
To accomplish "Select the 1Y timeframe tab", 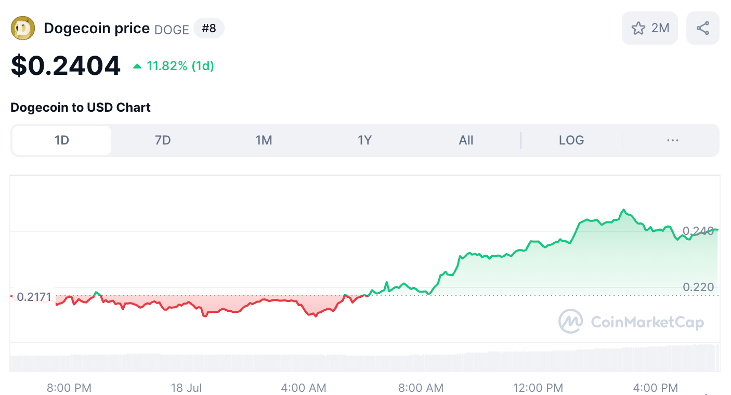I will point(364,140).
